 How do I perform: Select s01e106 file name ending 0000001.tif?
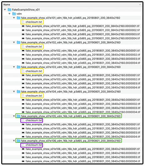[83, 149]
